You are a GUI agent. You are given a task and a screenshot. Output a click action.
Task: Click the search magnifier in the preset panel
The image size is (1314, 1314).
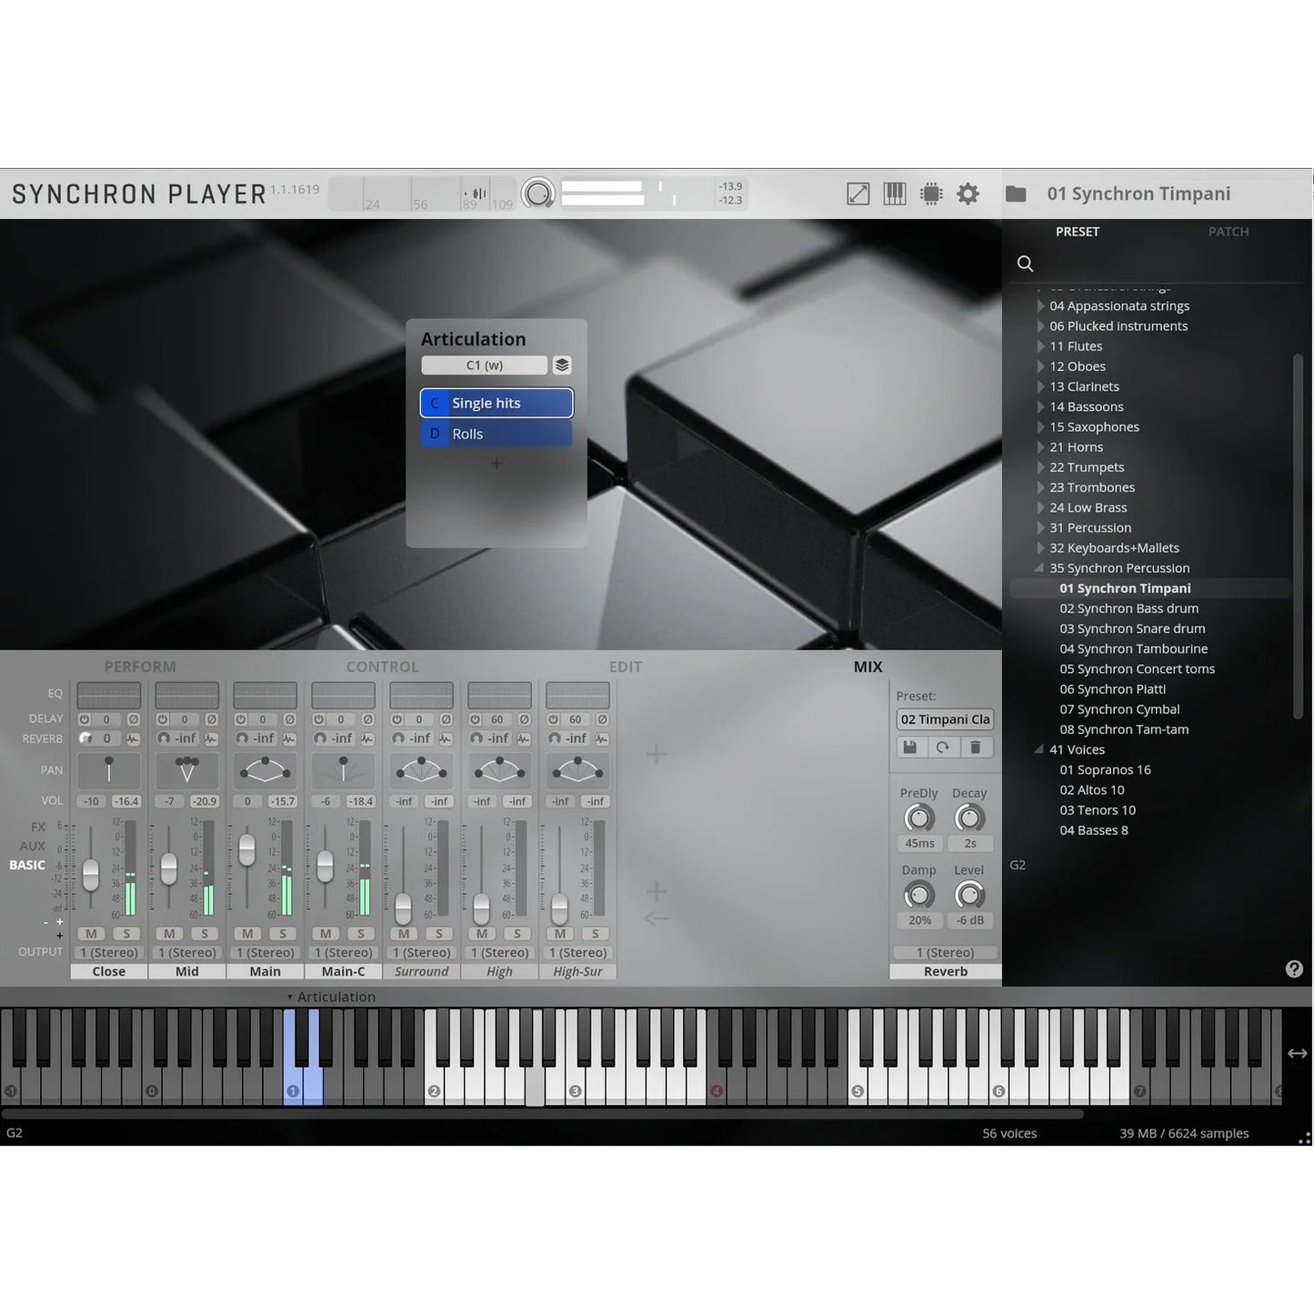click(x=1025, y=264)
